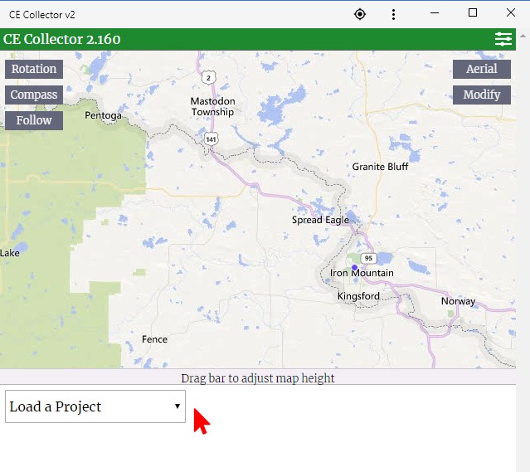Viewport: 530px width, 472px height.
Task: Click the blue location dot on the map
Action: click(x=354, y=267)
